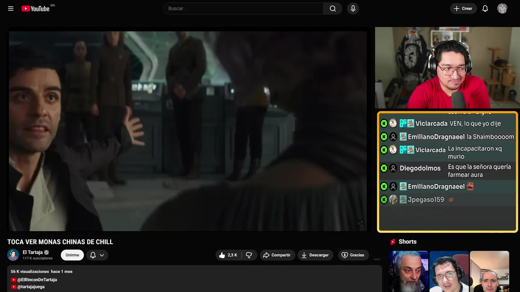Click the expand icon at video corner
Image resolution: width=520 pixels, height=292 pixels.
pos(360,223)
